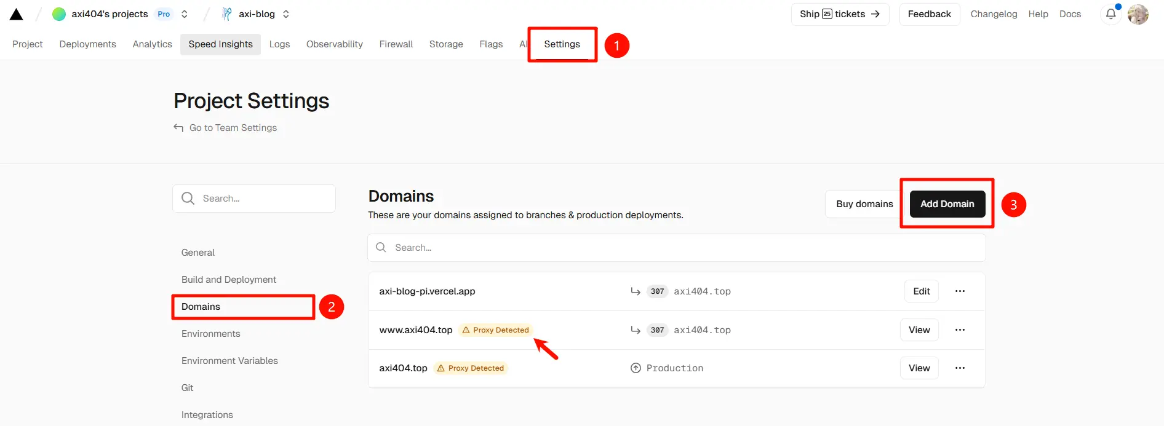
Task: Open the Deployments tab
Action: [88, 44]
